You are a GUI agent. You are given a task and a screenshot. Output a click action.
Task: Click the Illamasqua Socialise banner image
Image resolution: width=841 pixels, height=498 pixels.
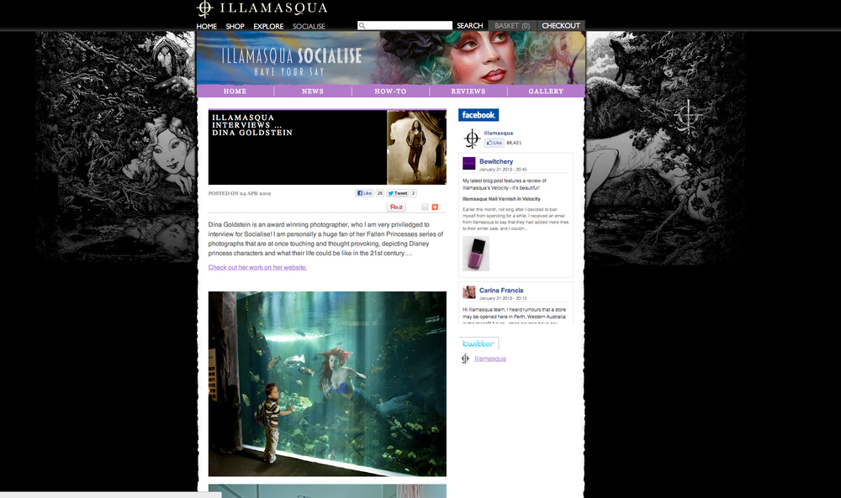tap(390, 58)
